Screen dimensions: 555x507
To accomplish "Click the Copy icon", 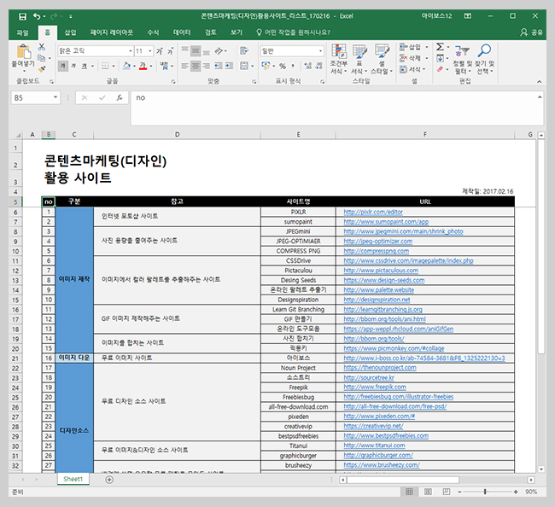I will pyautogui.click(x=42, y=58).
